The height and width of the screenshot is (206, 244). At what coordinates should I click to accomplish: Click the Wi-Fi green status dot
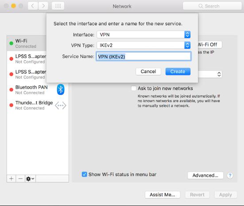(x=11, y=43)
